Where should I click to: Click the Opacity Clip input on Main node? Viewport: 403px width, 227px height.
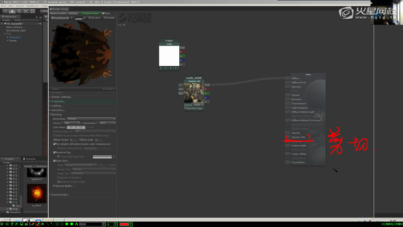(288, 137)
